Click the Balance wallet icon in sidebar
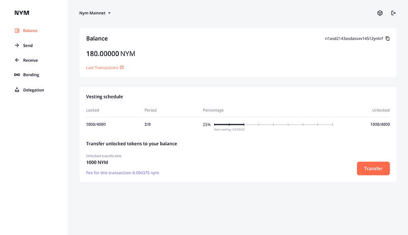Image resolution: width=408 pixels, height=235 pixels. pyautogui.click(x=17, y=31)
